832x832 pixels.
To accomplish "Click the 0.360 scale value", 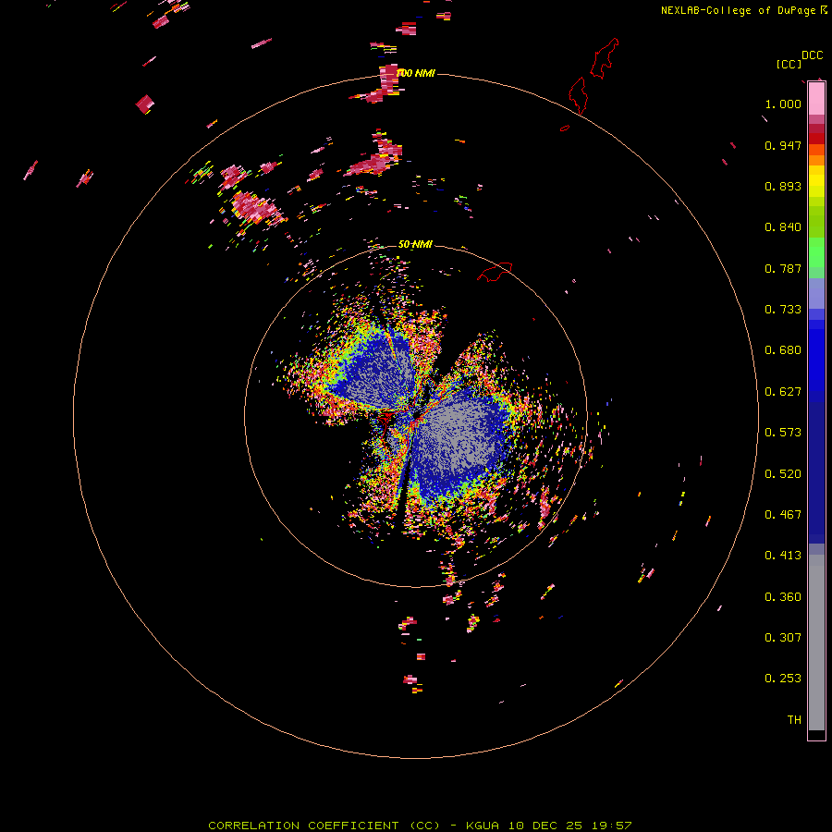I will 783,597.
